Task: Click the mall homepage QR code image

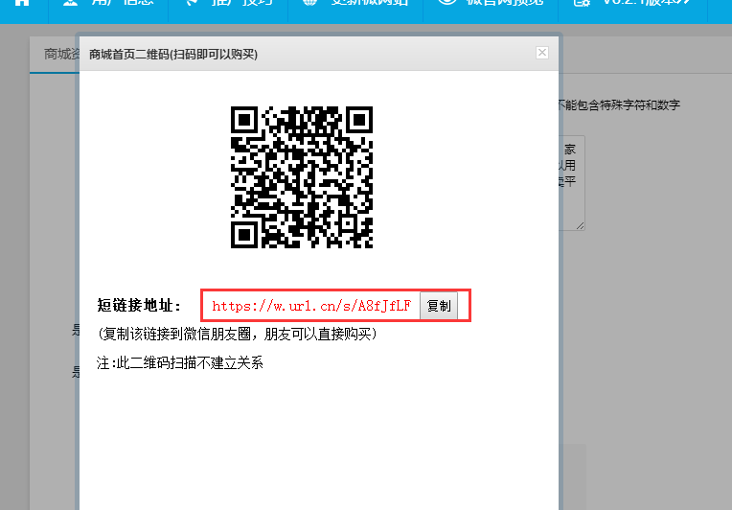Action: pos(302,177)
